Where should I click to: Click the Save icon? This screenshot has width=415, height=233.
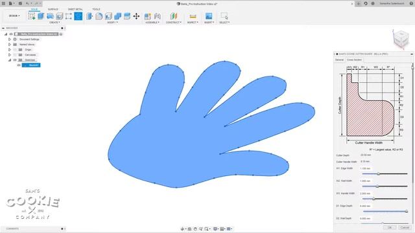tap(20, 3)
